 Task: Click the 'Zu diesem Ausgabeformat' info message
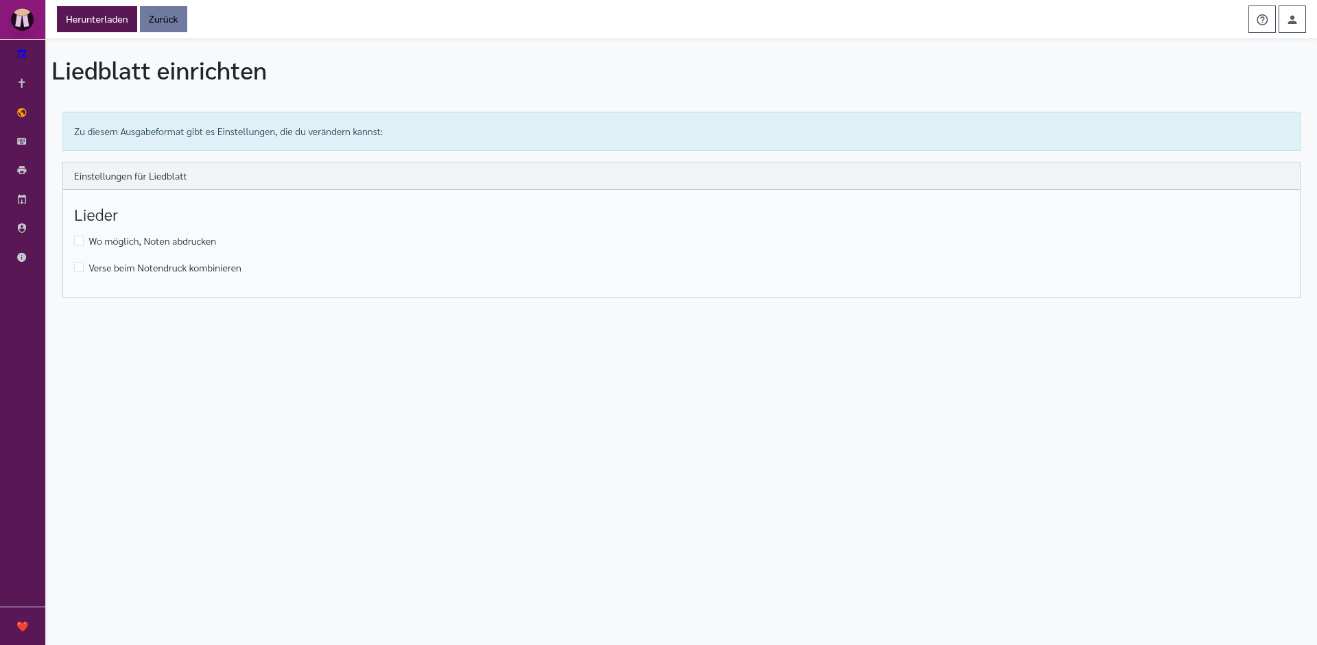point(681,132)
